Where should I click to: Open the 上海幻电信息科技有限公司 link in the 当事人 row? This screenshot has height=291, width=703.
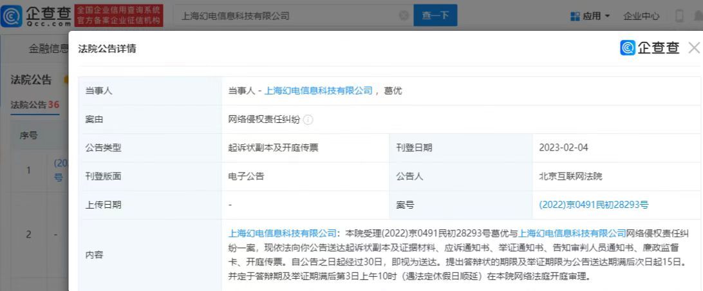coord(318,91)
